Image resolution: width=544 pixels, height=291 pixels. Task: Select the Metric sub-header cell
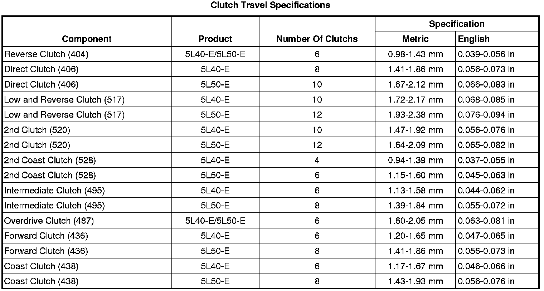(415, 39)
